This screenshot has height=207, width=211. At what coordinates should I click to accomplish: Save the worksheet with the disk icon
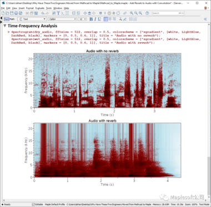tap(12, 13)
